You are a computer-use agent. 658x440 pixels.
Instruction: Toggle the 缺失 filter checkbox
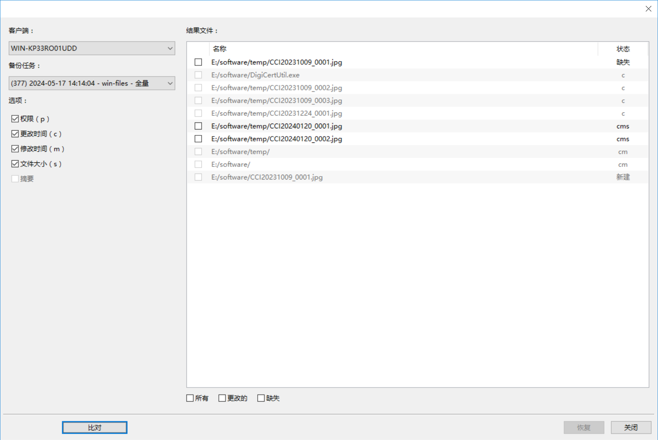261,398
